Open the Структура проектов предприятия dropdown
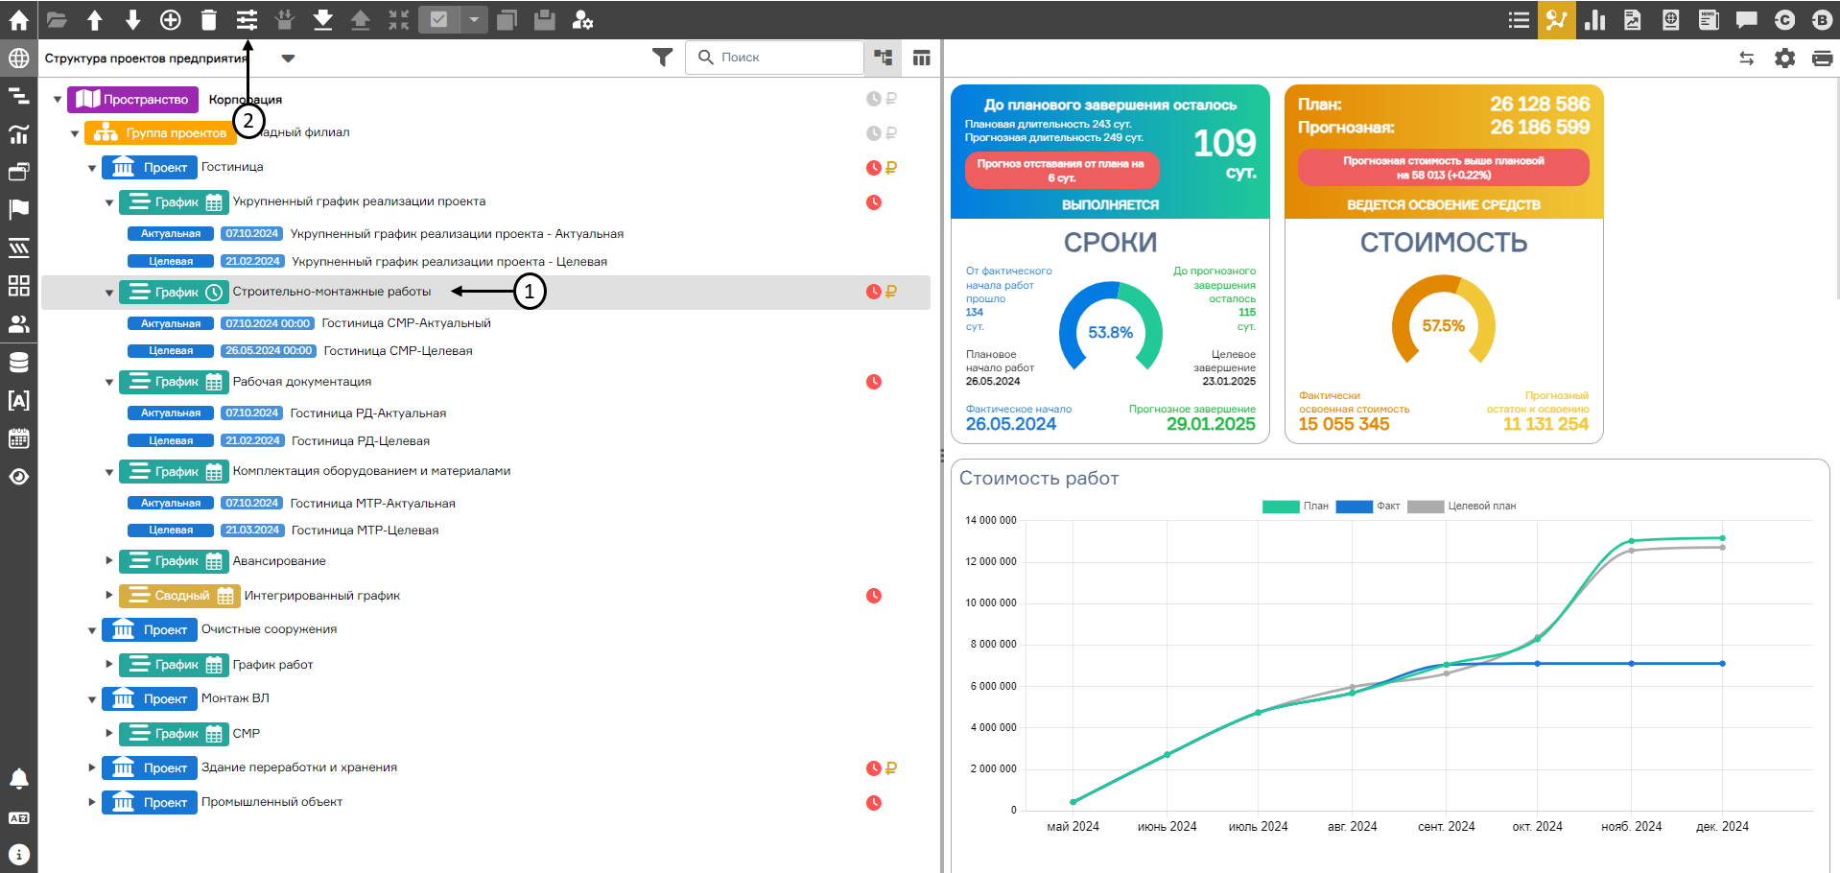Image resolution: width=1840 pixels, height=873 pixels. [288, 59]
